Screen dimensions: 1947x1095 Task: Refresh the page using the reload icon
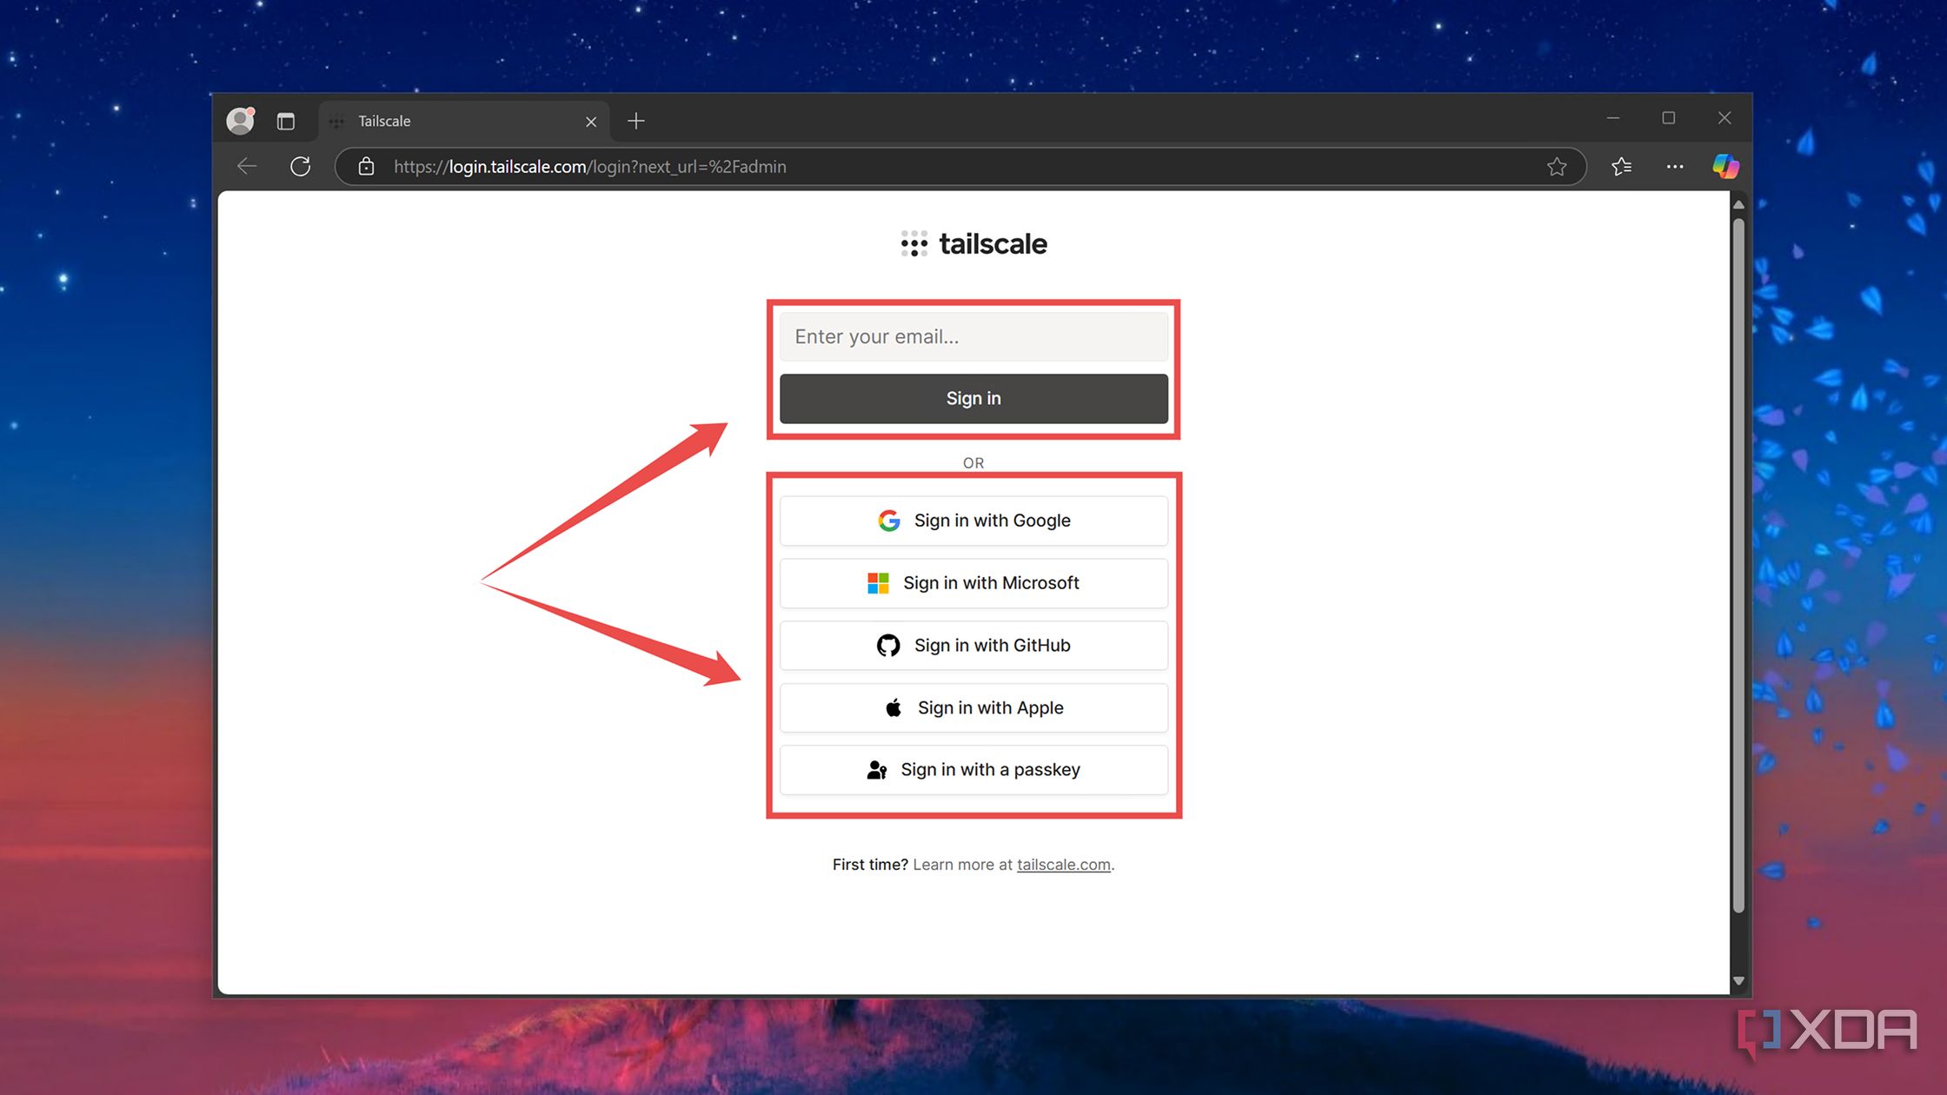pos(300,166)
